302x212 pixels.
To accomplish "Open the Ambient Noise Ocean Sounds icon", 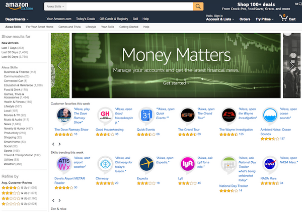I will click(270, 116).
